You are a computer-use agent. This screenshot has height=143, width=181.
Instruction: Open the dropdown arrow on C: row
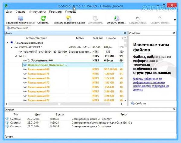(66, 56)
